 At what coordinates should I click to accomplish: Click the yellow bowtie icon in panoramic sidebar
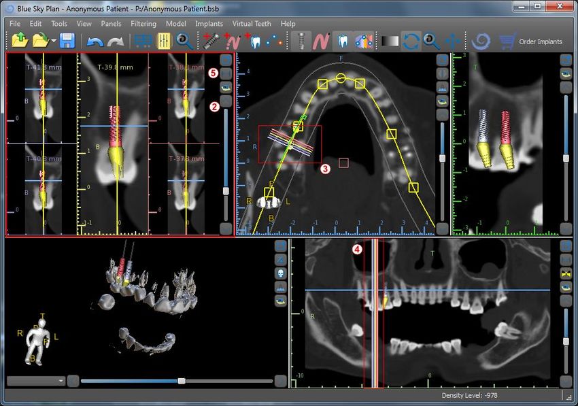[x=566, y=273]
